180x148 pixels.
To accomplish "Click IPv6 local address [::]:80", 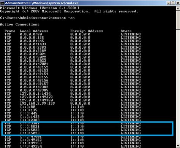I will point(28,107).
